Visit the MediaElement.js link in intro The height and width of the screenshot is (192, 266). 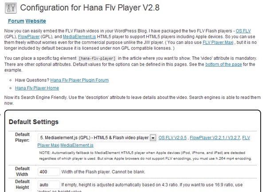[x=79, y=37]
